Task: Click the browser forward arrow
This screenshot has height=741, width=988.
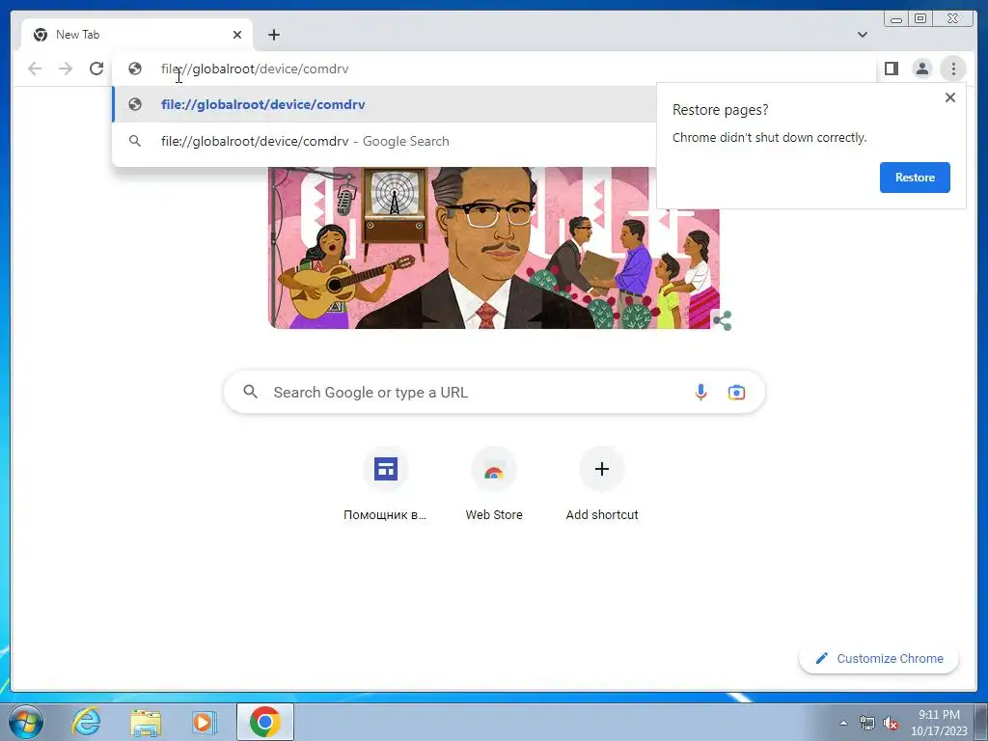Action: tap(66, 69)
